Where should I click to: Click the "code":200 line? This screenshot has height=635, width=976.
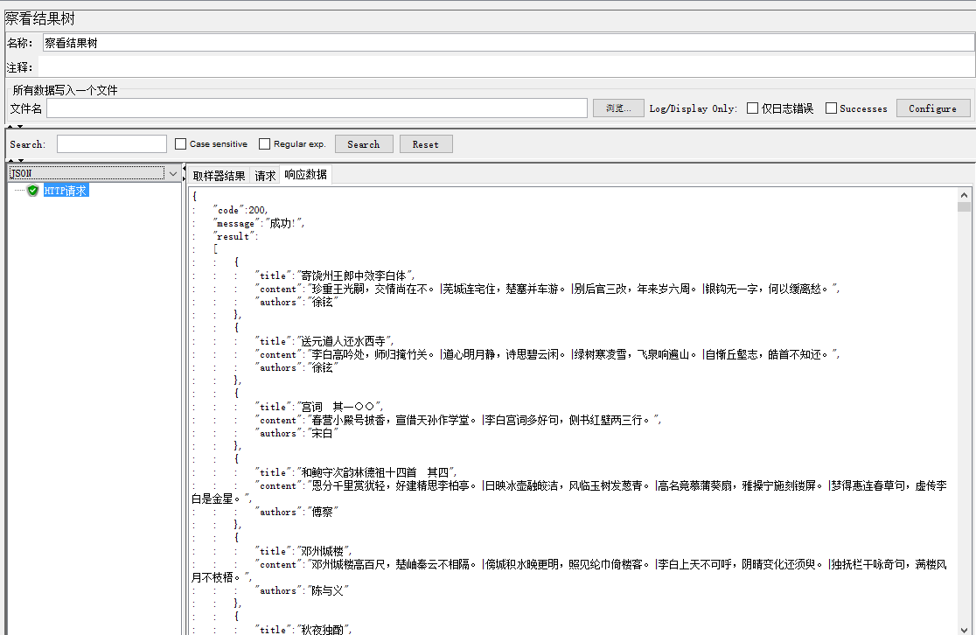pyautogui.click(x=241, y=211)
